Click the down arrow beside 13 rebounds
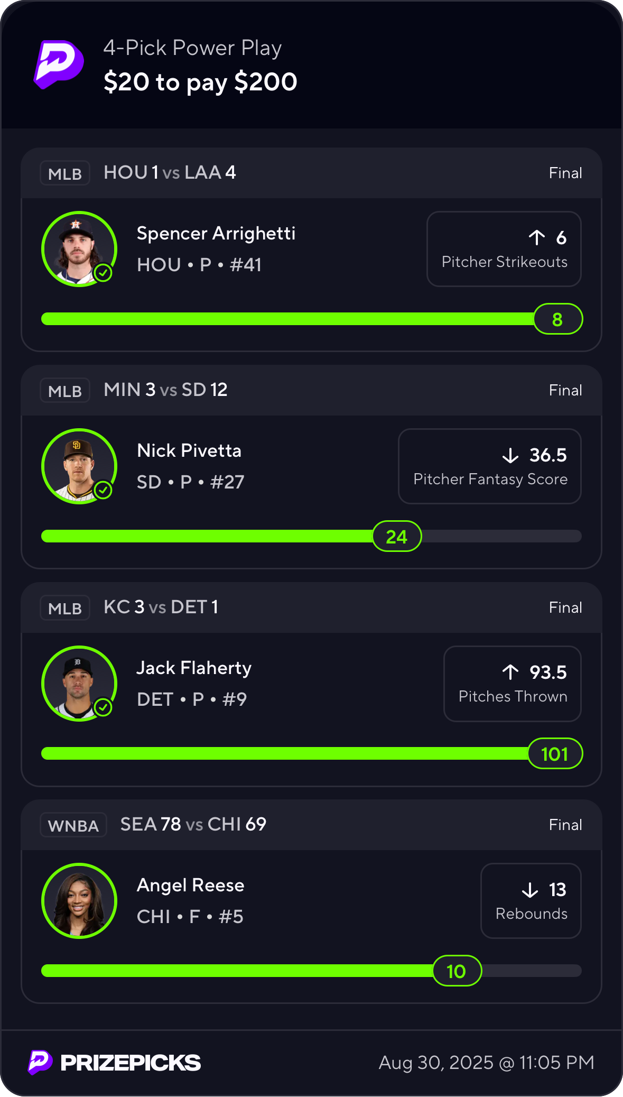 (x=529, y=890)
